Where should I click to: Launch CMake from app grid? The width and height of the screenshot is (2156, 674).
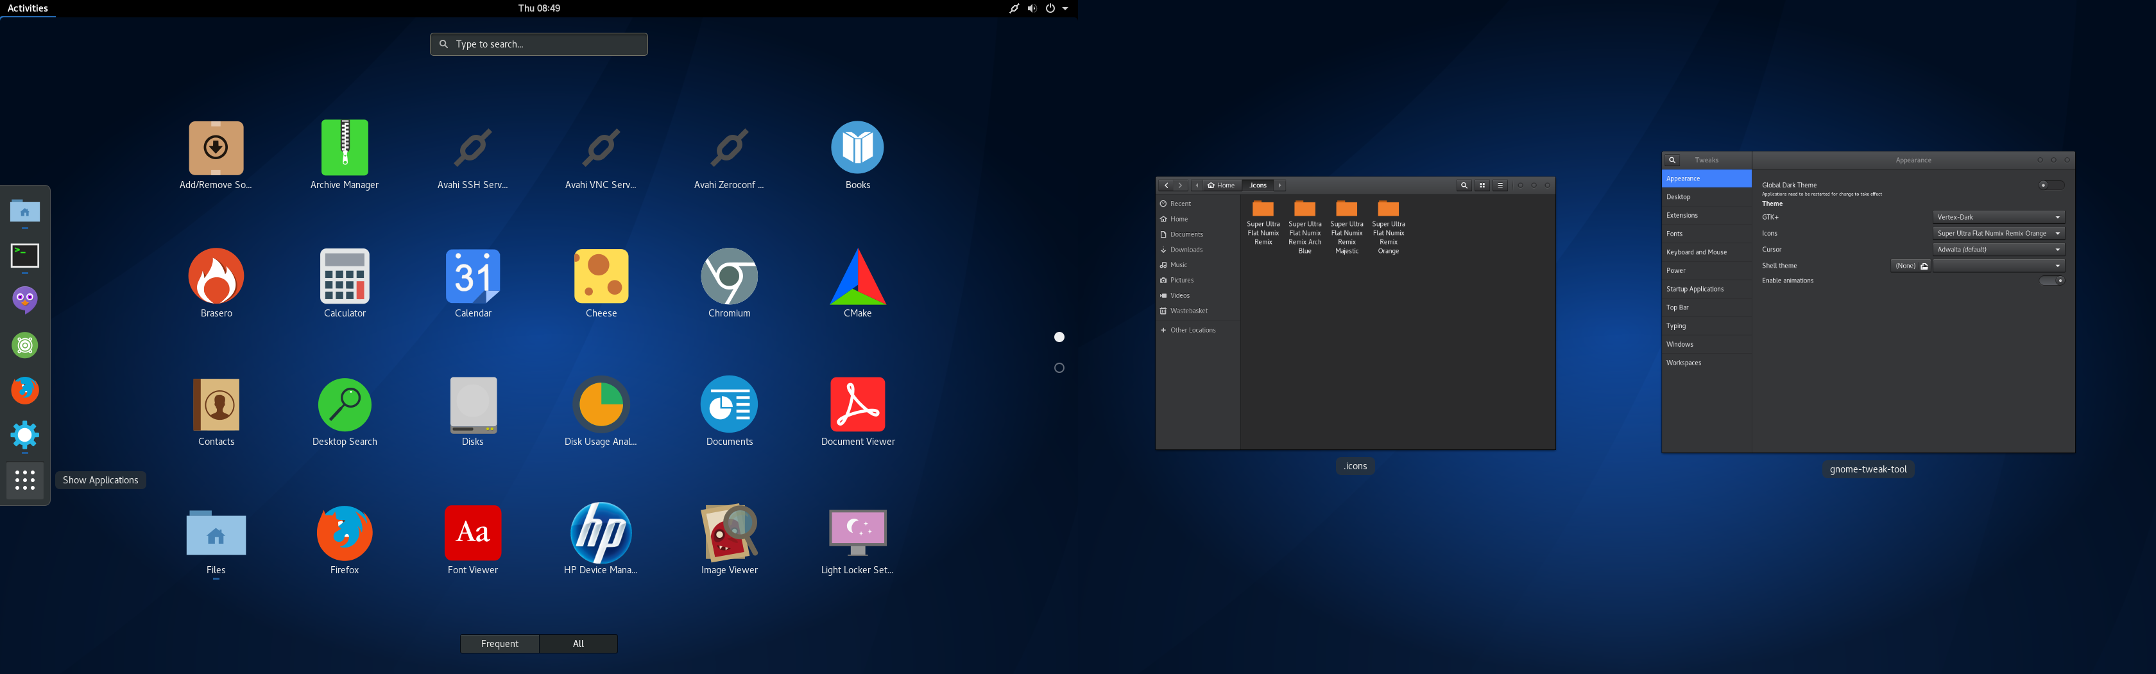(857, 283)
